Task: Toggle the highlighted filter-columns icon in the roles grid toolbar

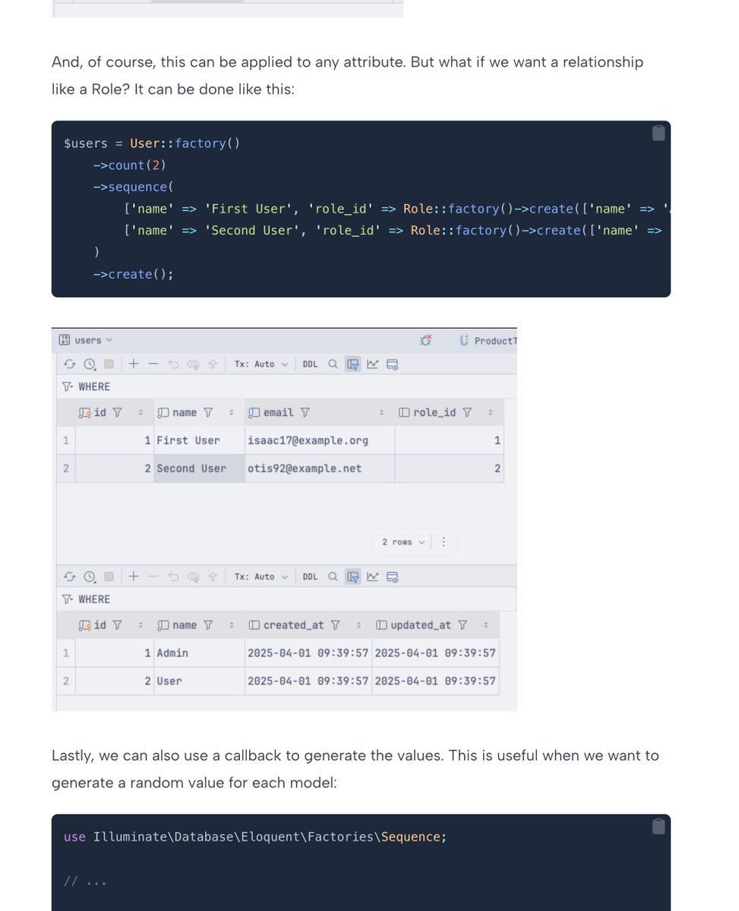Action: (353, 577)
